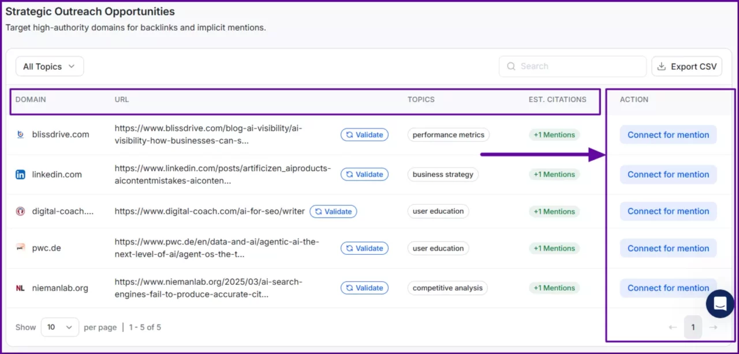Screen dimensions: 739x354
Task: Open the All Topics dropdown
Action: (x=49, y=66)
